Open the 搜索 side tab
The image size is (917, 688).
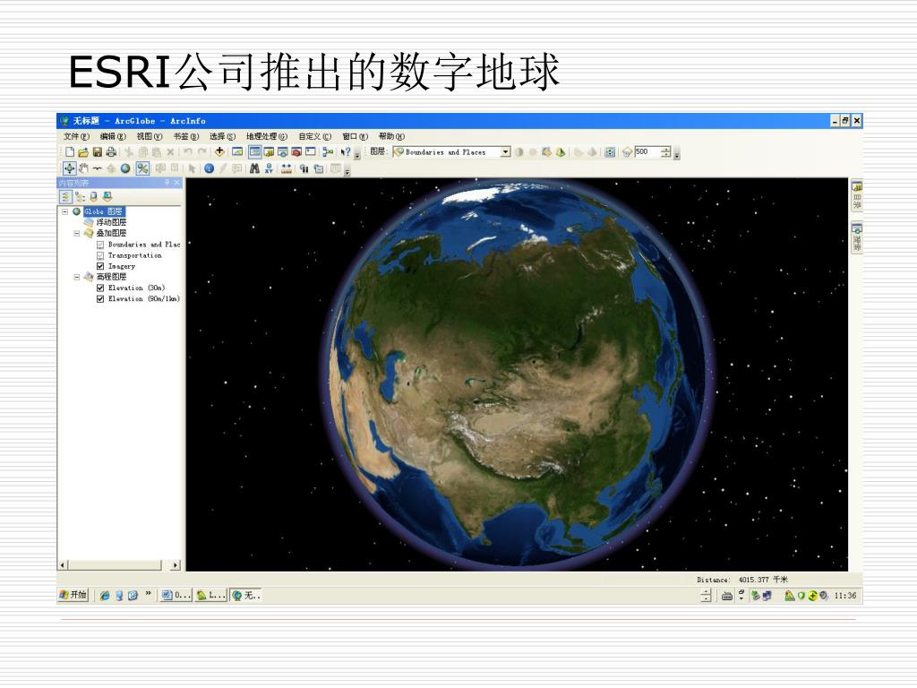tap(857, 237)
